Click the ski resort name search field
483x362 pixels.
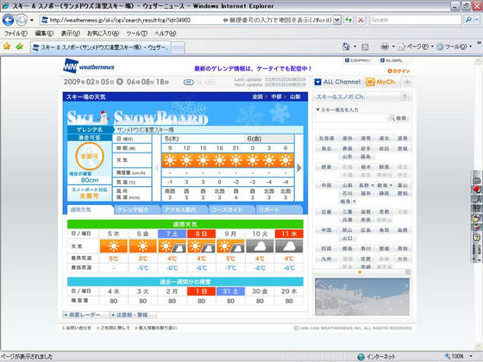[x=351, y=118]
